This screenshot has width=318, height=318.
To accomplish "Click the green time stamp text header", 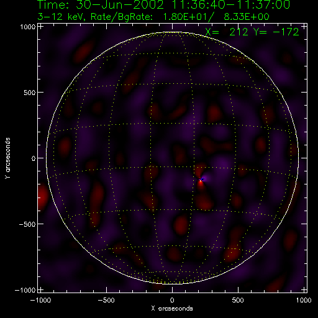I will [x=164, y=4].
